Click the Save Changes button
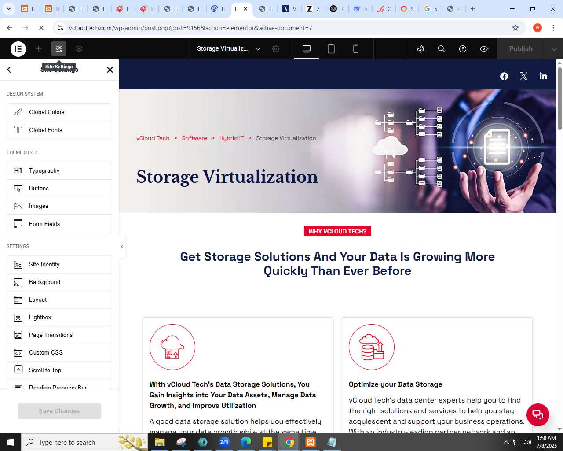Image resolution: width=563 pixels, height=451 pixels. 59,411
